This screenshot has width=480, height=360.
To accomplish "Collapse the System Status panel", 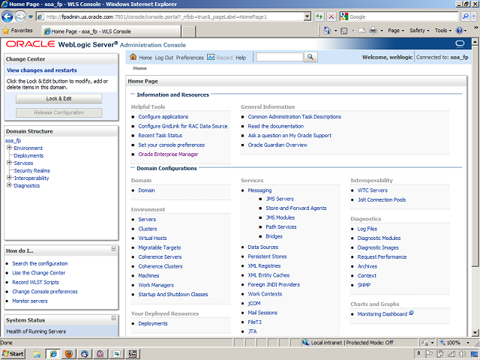I will tap(113, 319).
